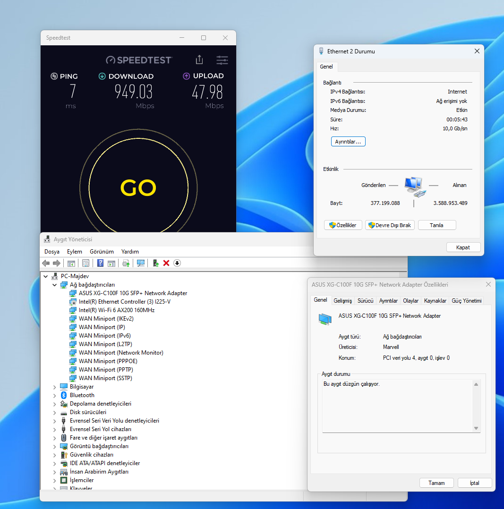
Task: Open the Ayrıntılar tab in adapter properties
Action: click(388, 301)
